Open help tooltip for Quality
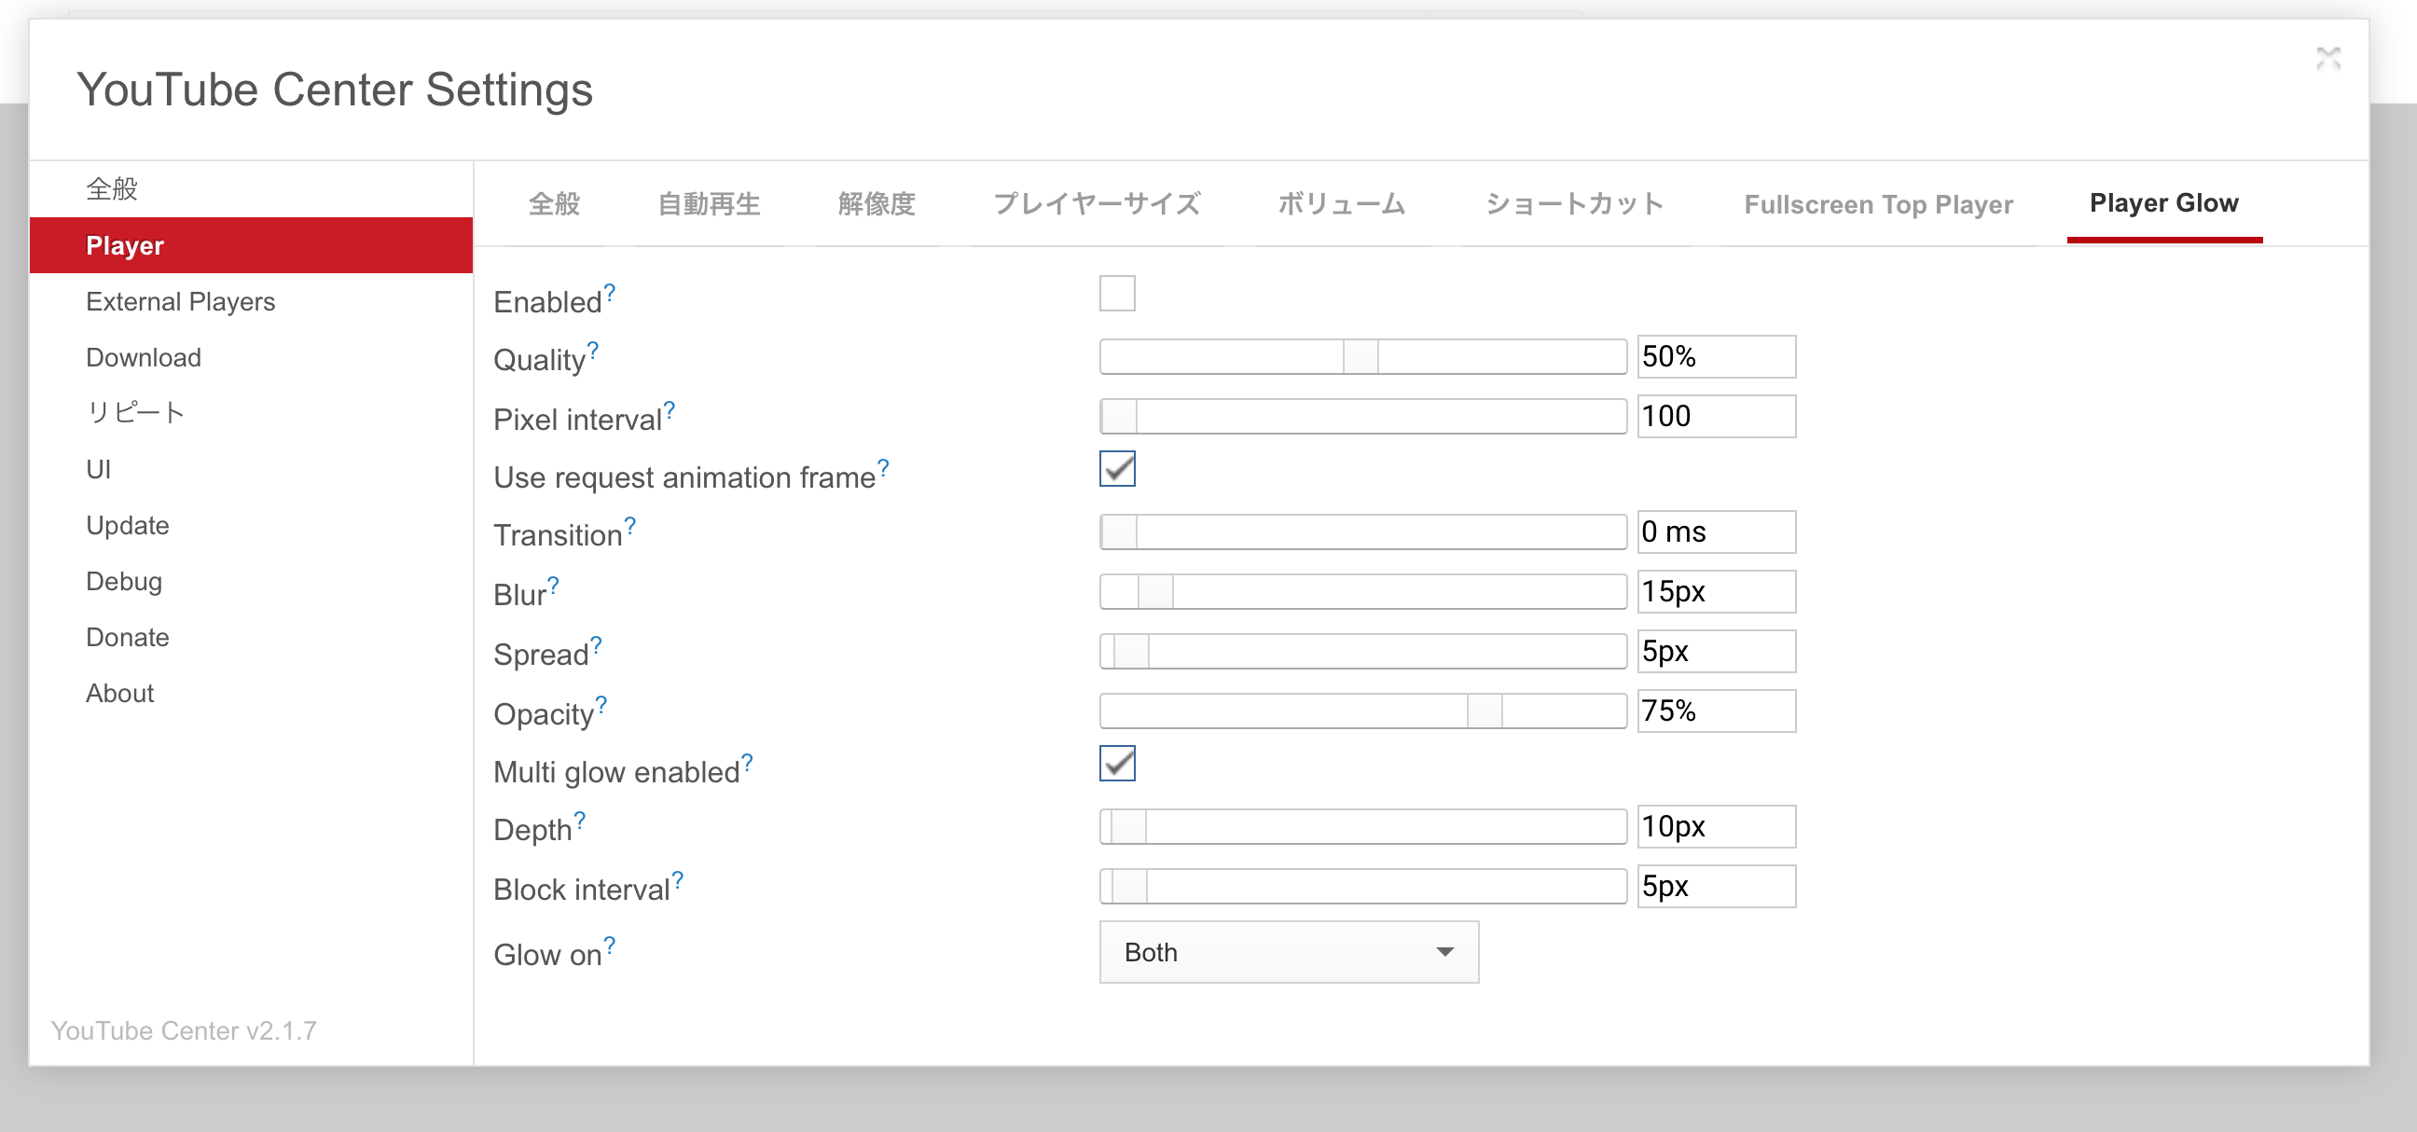 [593, 351]
